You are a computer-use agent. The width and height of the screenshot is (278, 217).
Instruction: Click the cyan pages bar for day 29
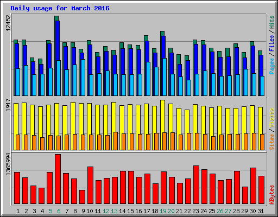coord(246,82)
